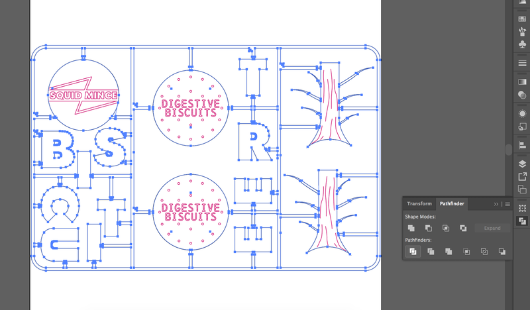Select lower DIGESTIVE BISCUITS circle text

point(191,213)
